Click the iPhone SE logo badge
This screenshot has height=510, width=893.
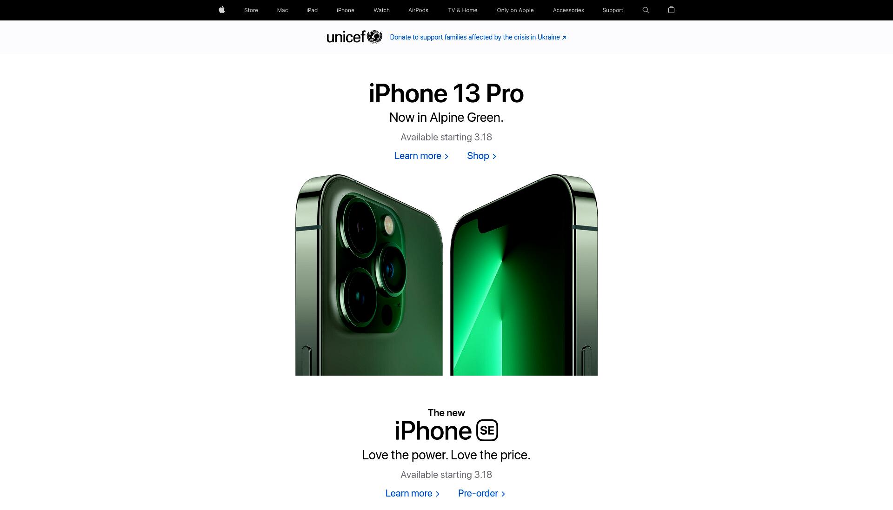(x=487, y=430)
